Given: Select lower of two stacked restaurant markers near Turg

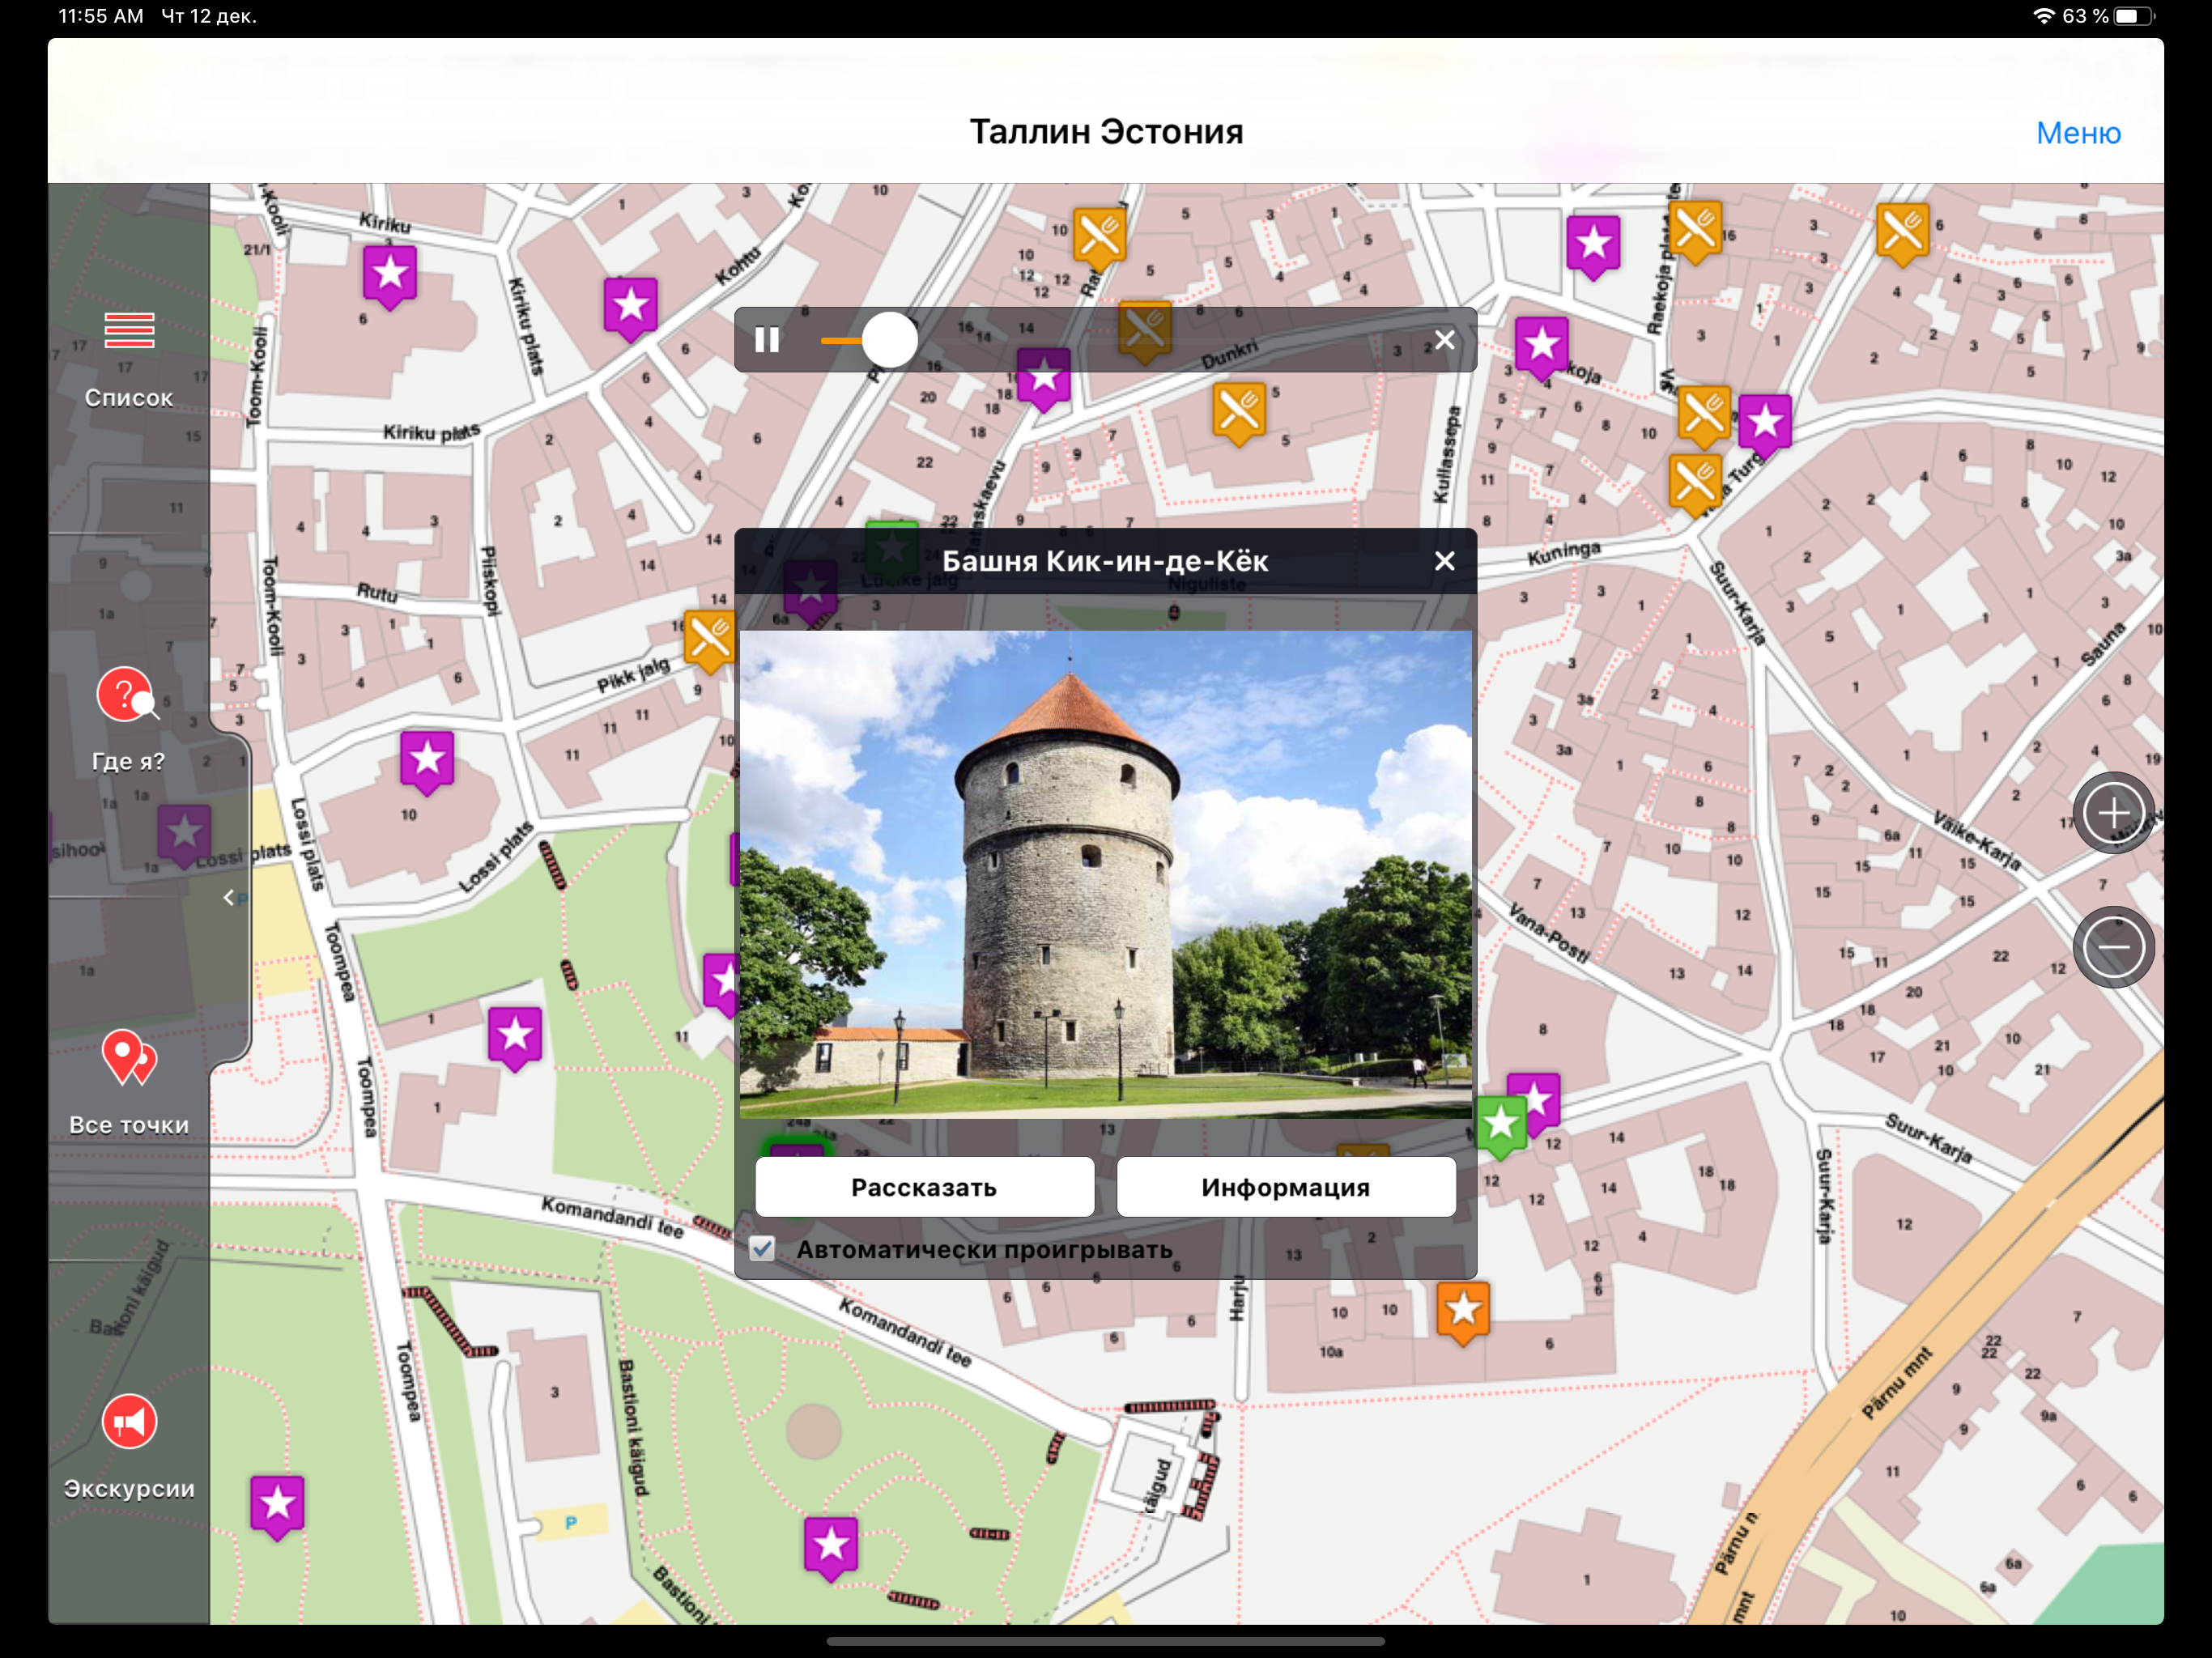Looking at the screenshot, I should click(1695, 483).
